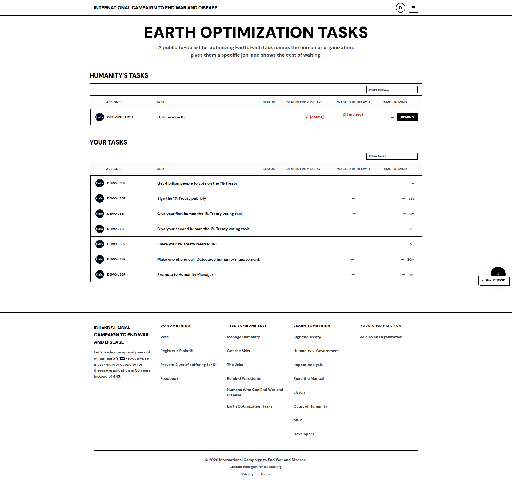Click Join as an Organization link
Viewport: 512px width, 487px height.
381,337
